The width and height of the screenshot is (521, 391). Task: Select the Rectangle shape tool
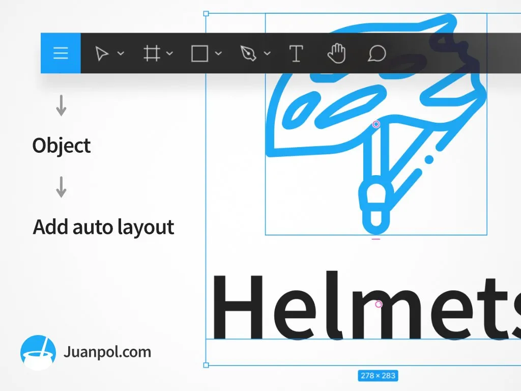click(199, 53)
